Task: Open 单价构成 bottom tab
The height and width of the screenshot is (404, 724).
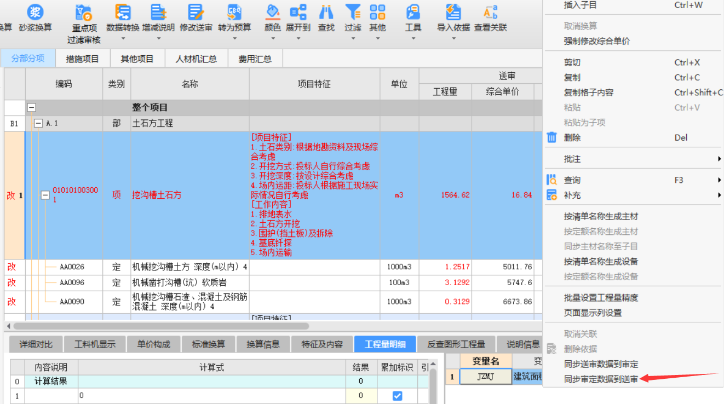Action: point(153,344)
